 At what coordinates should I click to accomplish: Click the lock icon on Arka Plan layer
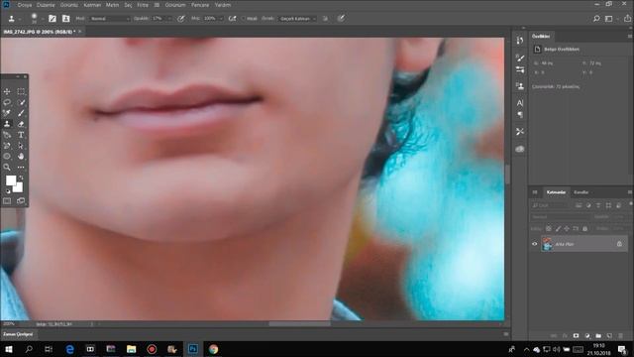(x=619, y=244)
